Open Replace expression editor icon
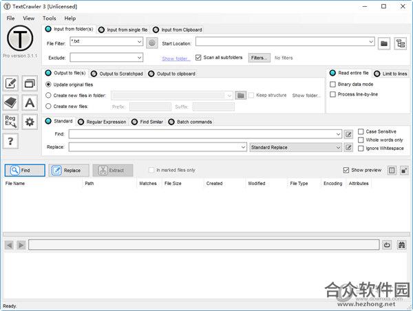 [348, 147]
